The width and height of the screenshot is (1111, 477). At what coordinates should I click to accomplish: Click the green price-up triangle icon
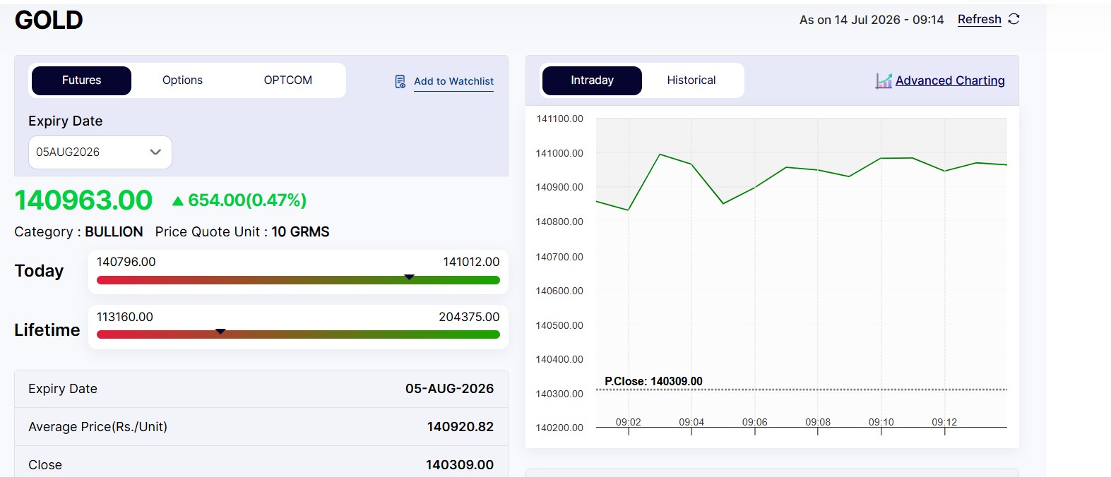[x=178, y=201]
